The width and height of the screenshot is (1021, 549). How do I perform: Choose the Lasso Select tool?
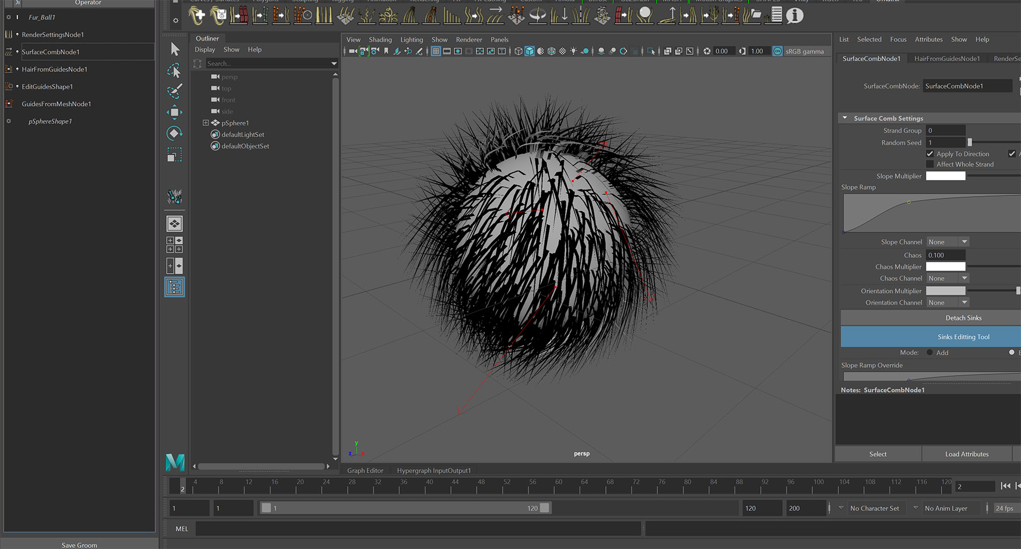[x=175, y=71]
